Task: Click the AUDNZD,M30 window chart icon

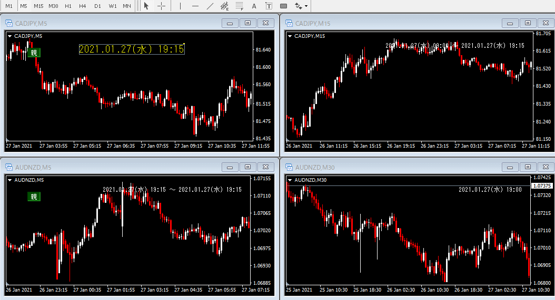Action: click(x=289, y=167)
